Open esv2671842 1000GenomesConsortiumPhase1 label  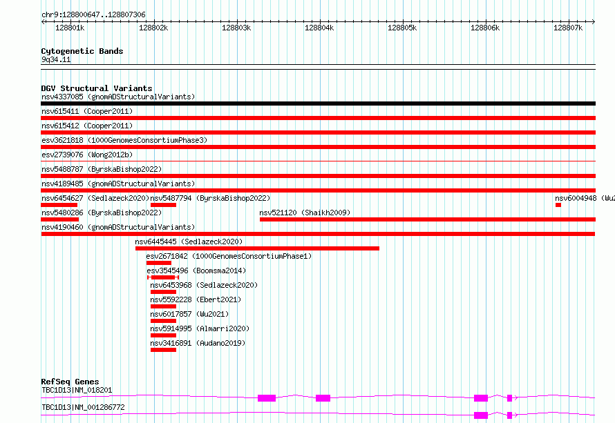click(229, 256)
